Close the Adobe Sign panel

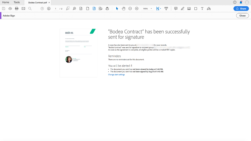(x=242, y=16)
